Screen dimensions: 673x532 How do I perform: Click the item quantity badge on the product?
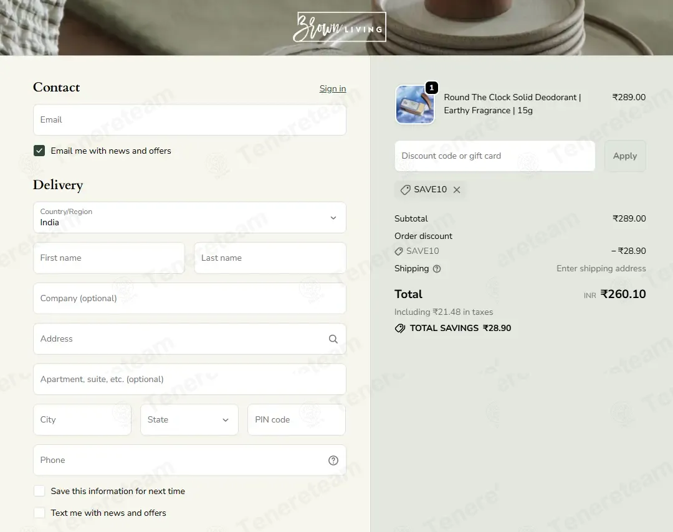[x=431, y=88]
